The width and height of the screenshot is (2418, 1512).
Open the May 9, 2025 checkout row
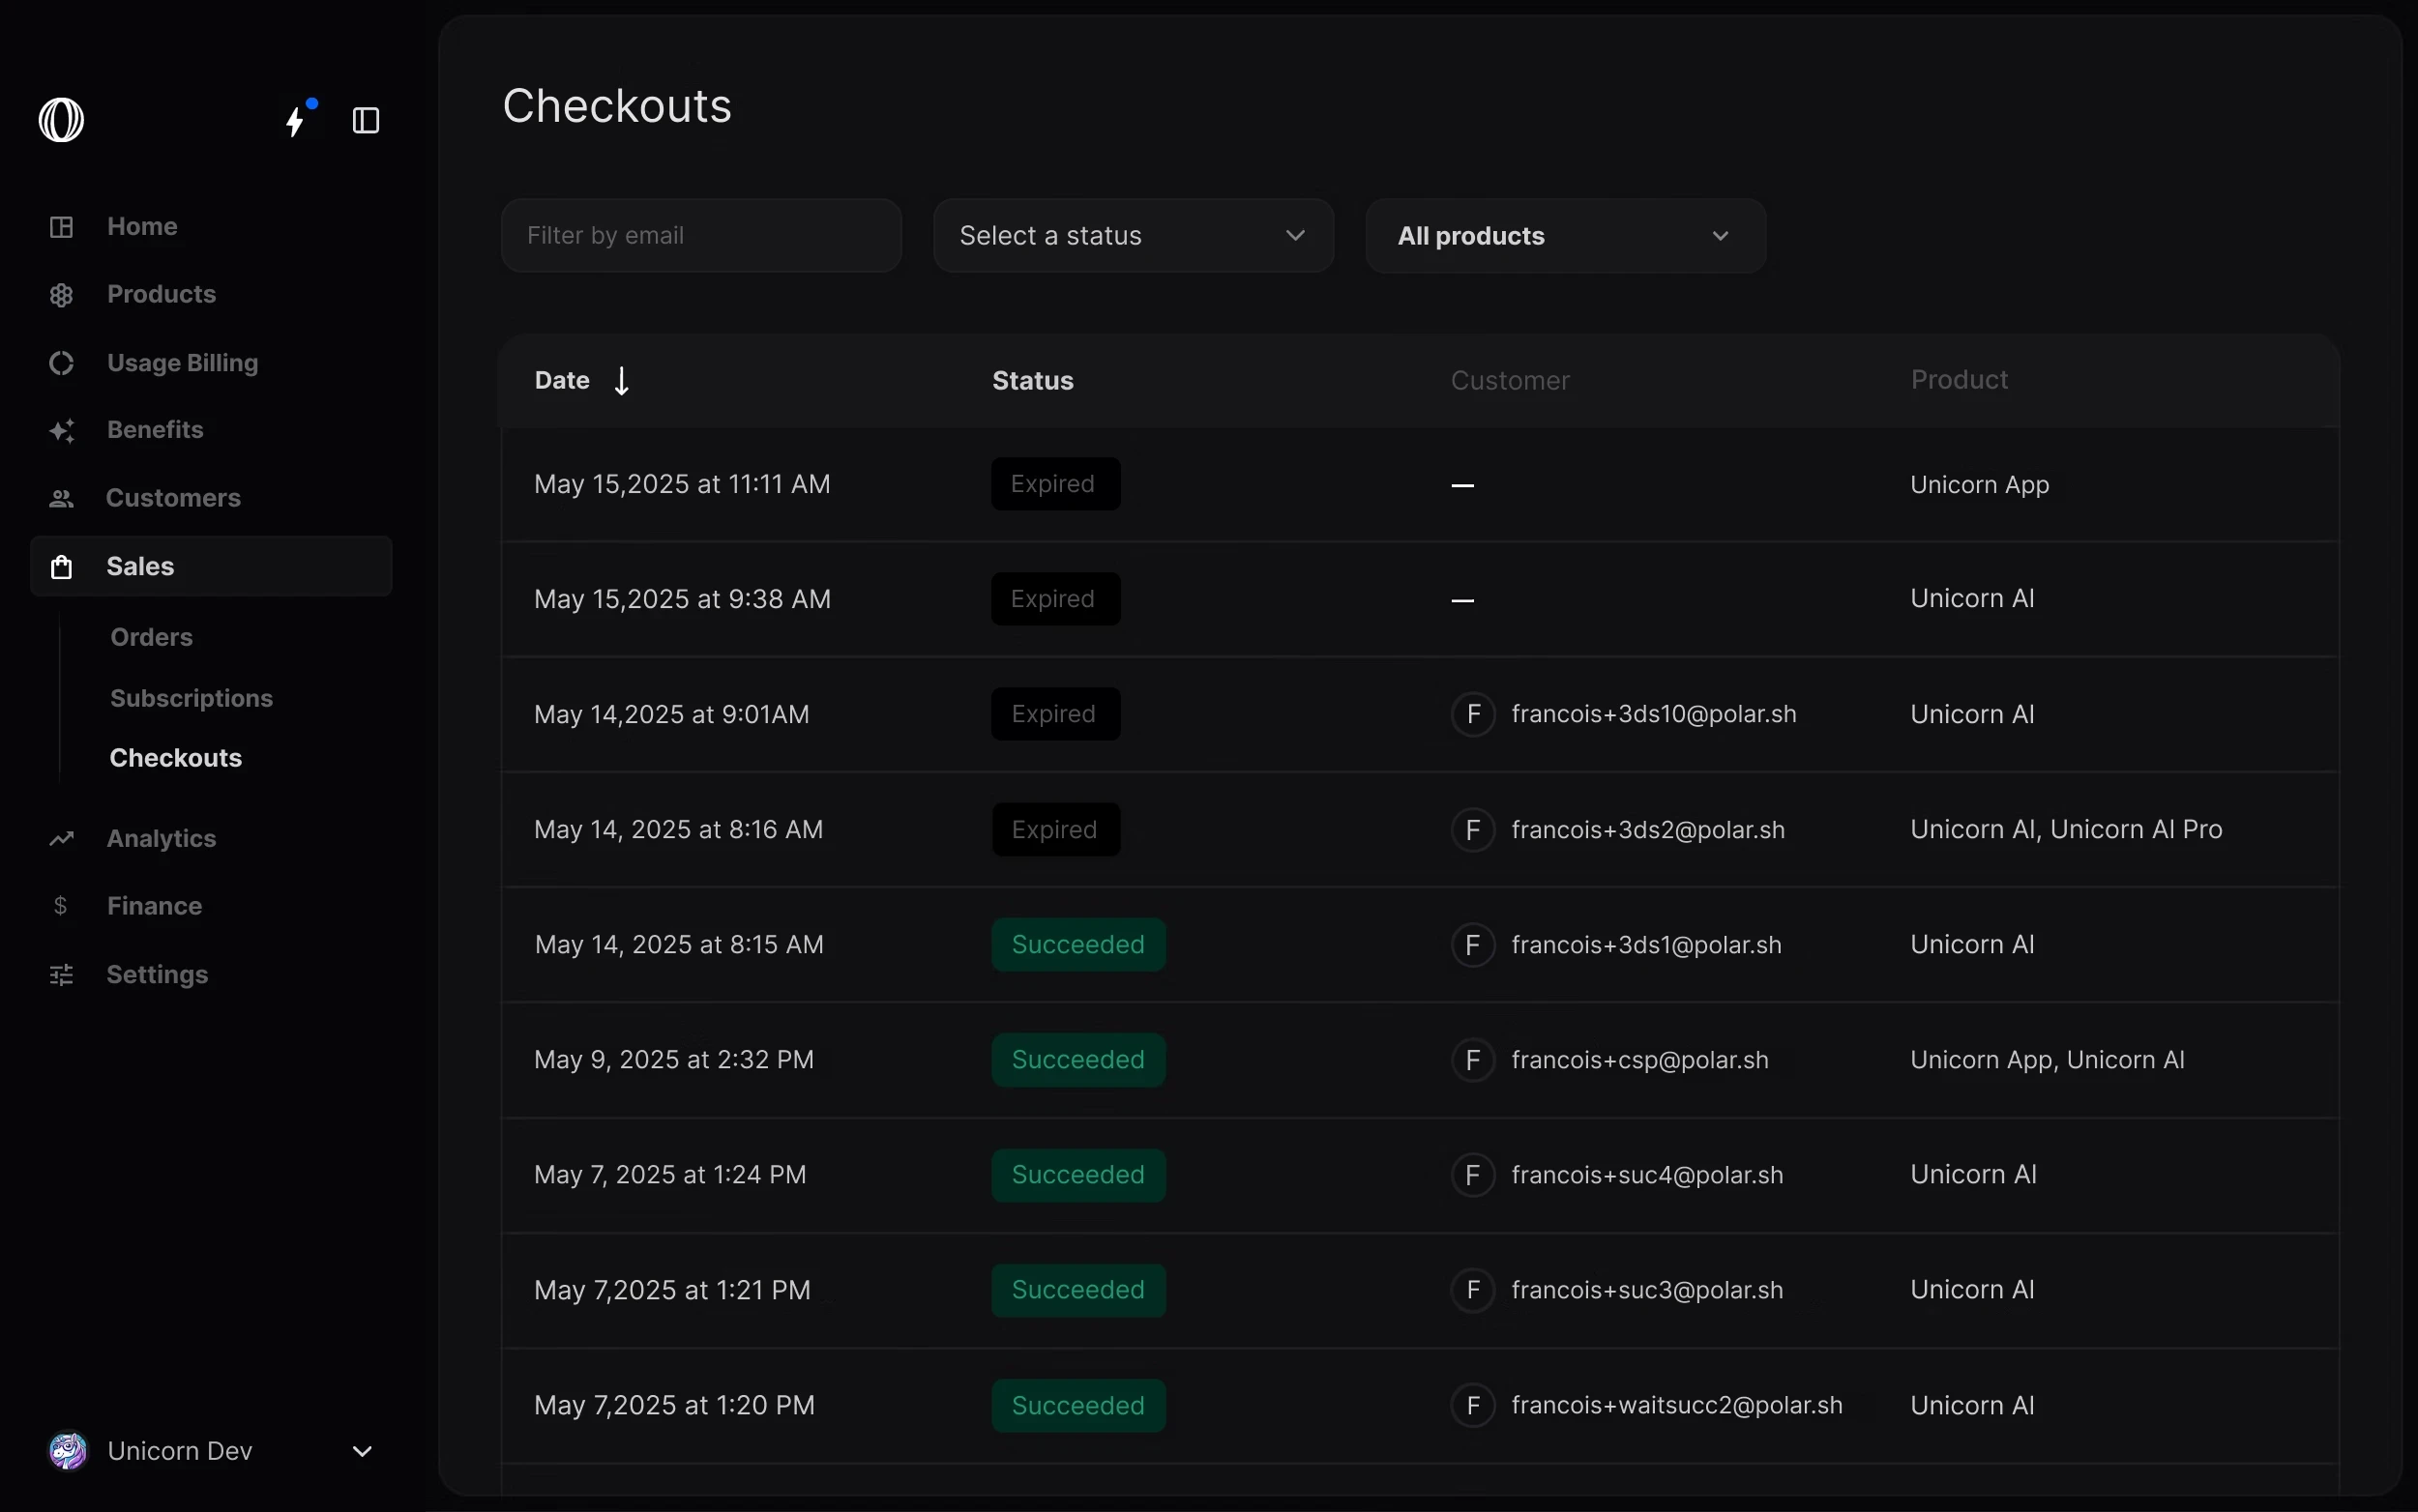click(x=674, y=1060)
